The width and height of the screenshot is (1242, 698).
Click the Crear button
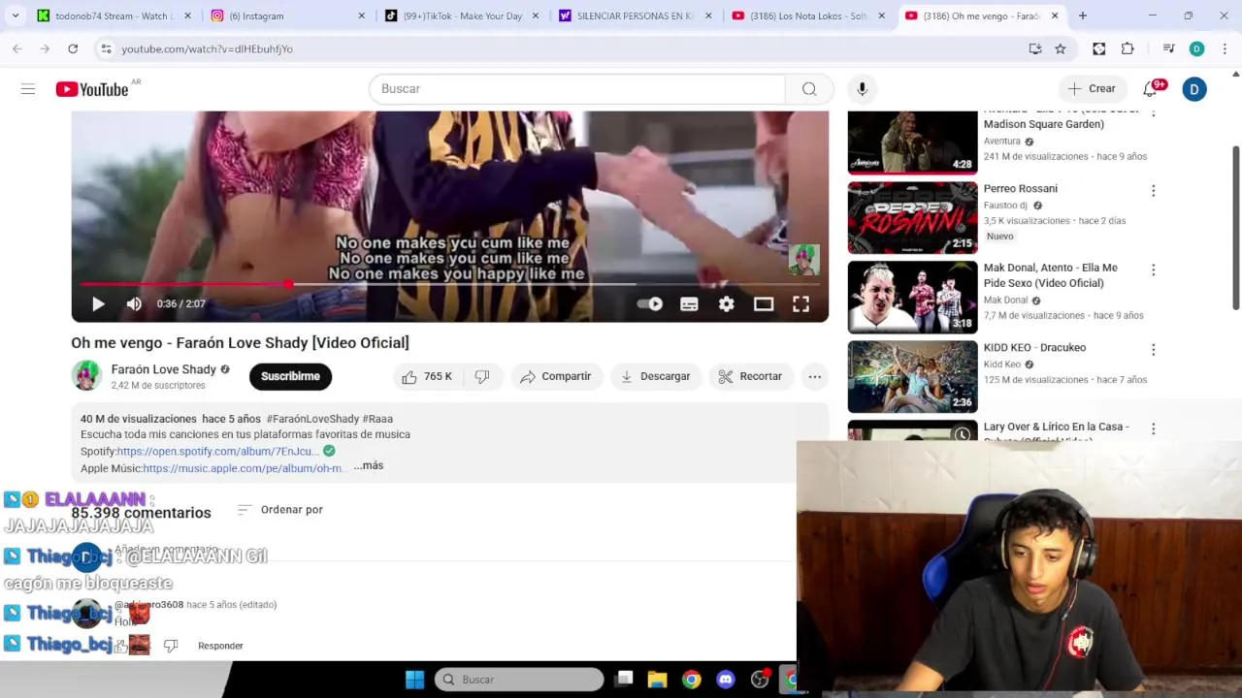(x=1093, y=89)
